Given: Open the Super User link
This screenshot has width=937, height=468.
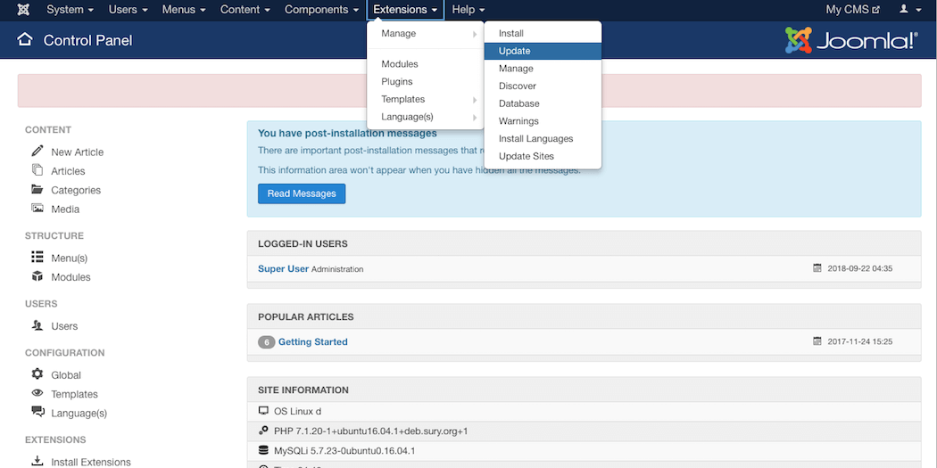Looking at the screenshot, I should 283,268.
